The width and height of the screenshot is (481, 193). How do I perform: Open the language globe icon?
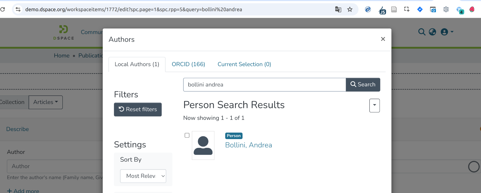[x=432, y=32]
